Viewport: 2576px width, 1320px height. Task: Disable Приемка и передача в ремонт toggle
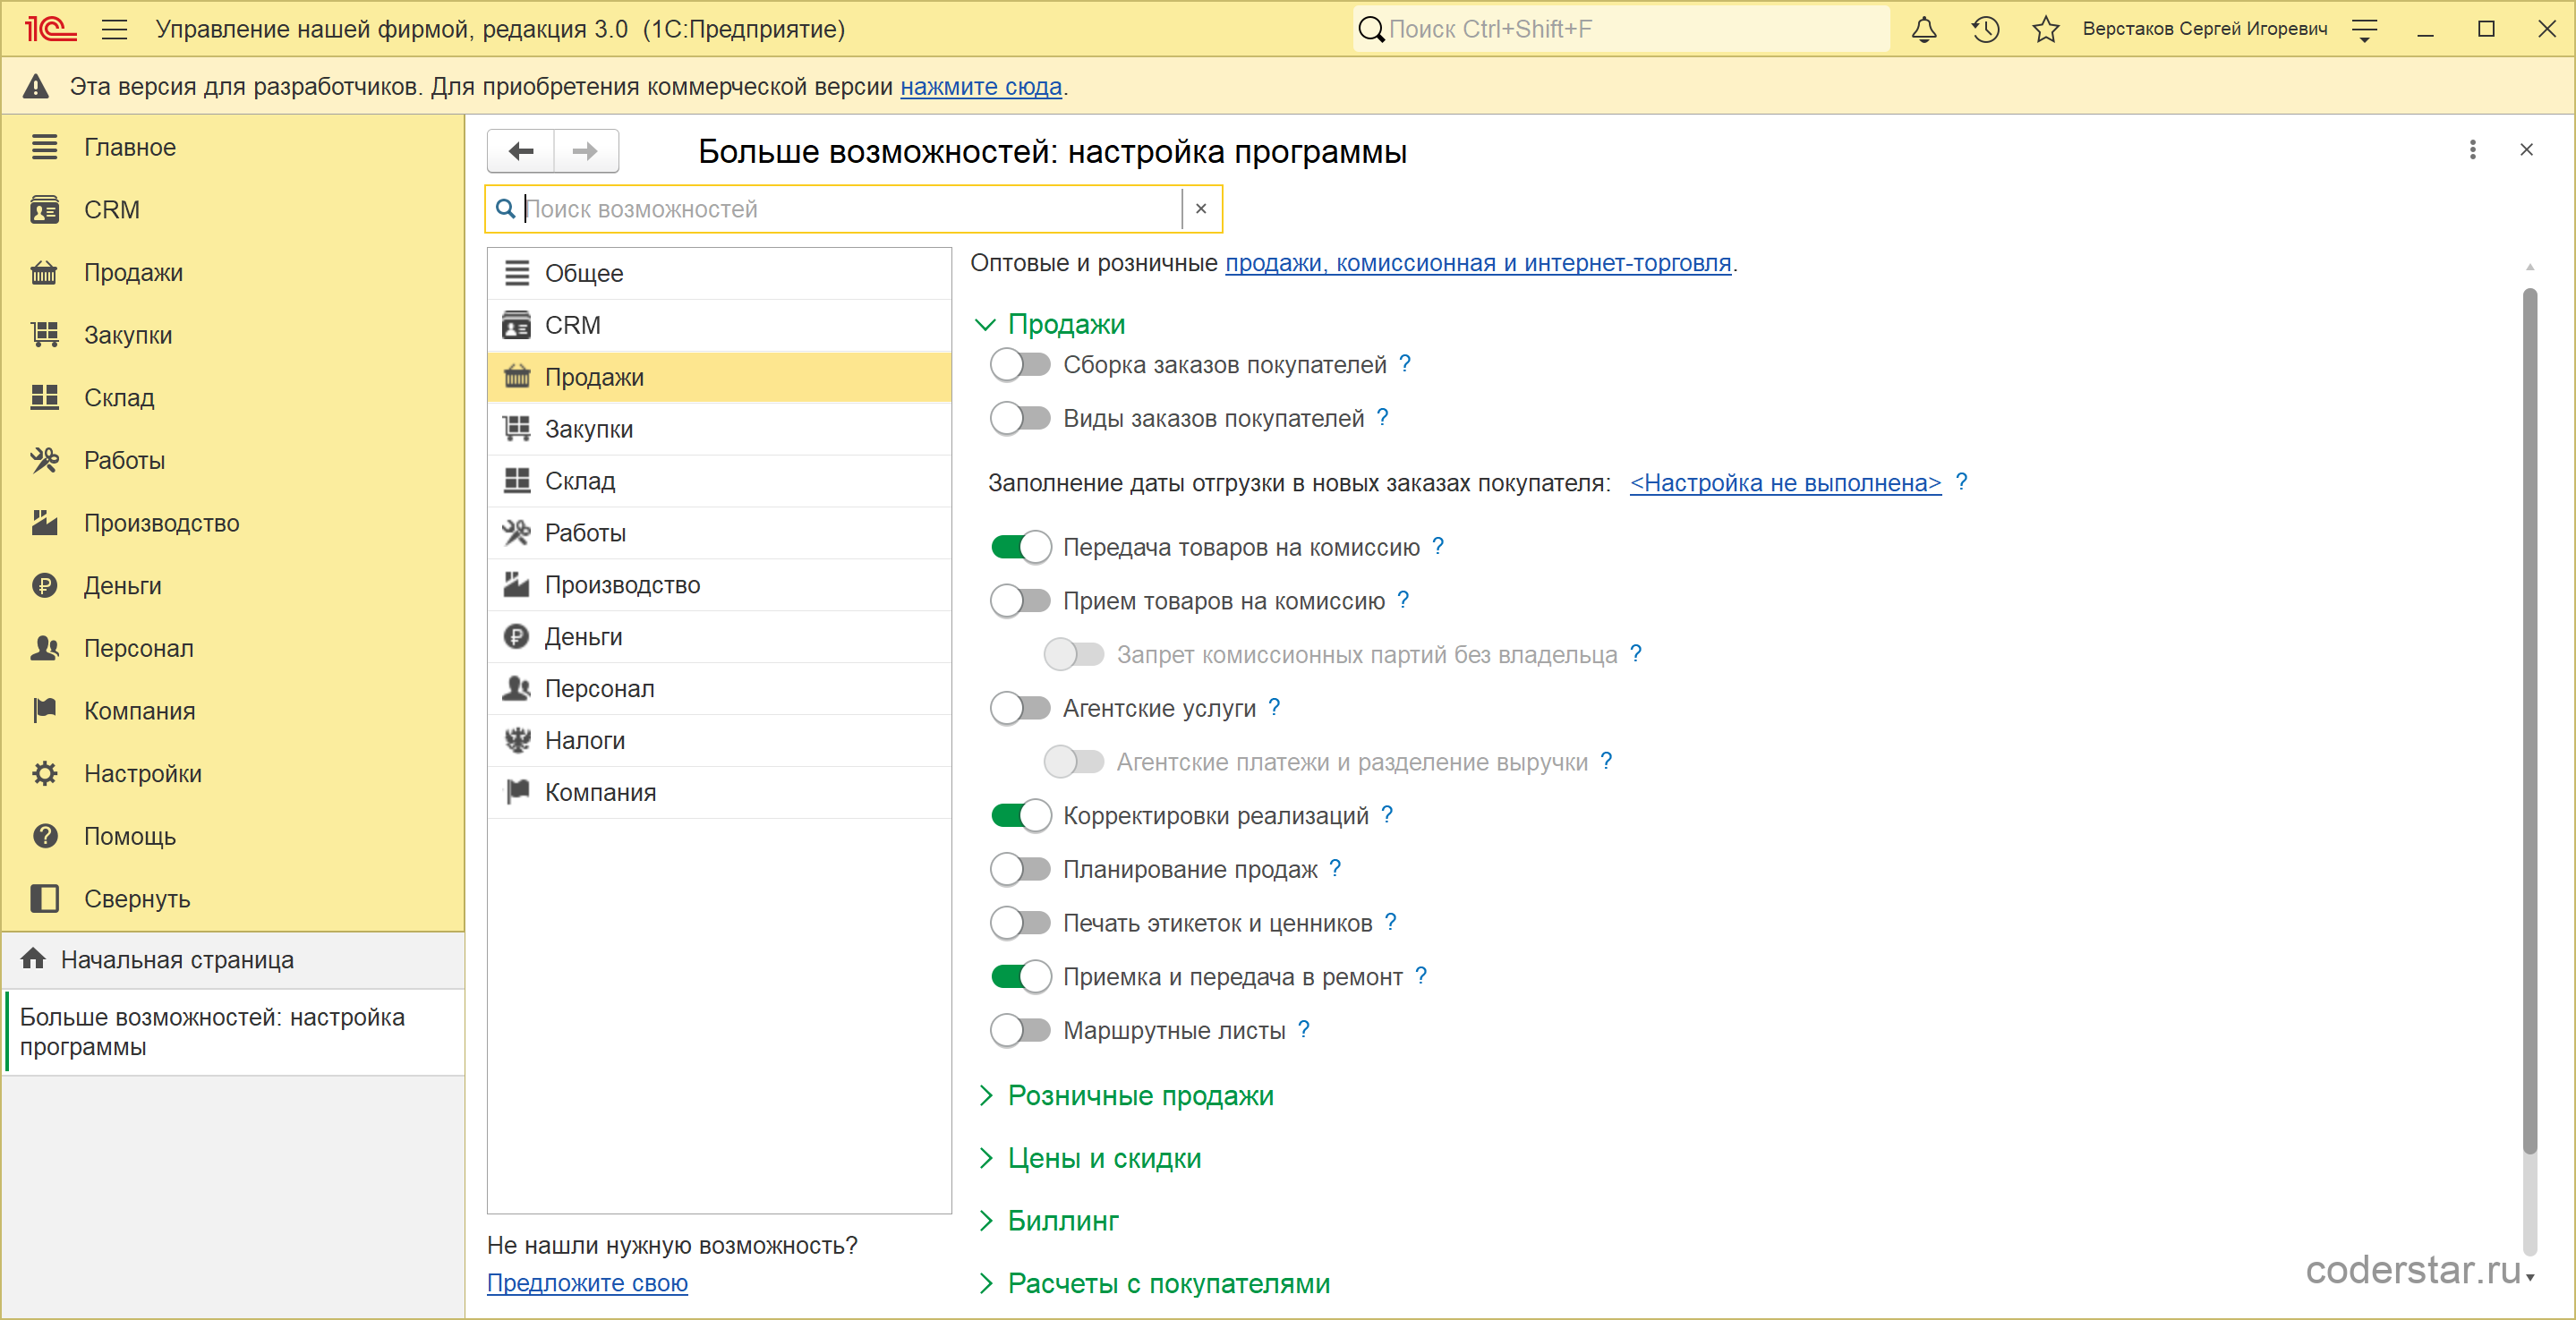pyautogui.click(x=1021, y=976)
